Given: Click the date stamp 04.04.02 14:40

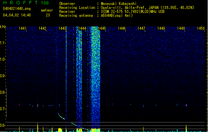Looking at the screenshot, I should 17,15.
